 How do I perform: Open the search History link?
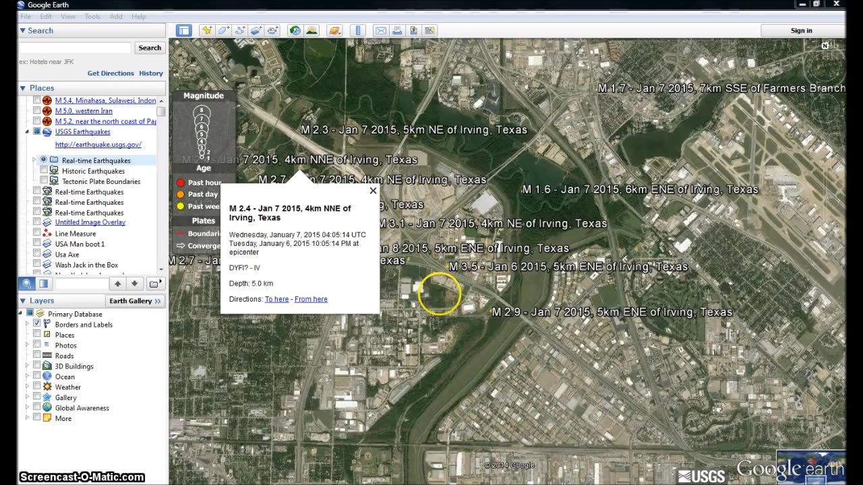[151, 73]
